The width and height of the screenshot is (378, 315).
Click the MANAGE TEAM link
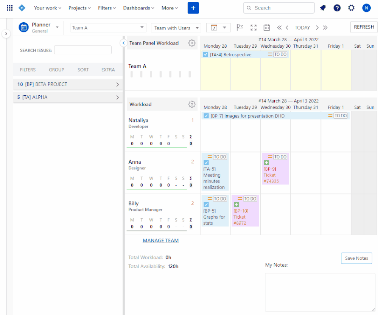(160, 241)
